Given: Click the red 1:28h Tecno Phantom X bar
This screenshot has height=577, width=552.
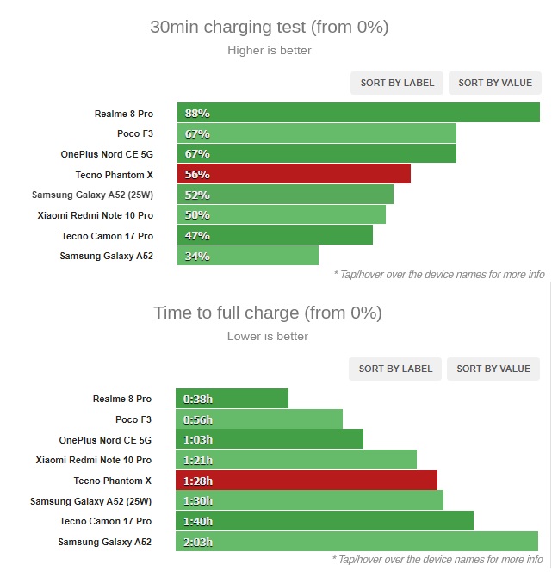Looking at the screenshot, I should [x=307, y=481].
